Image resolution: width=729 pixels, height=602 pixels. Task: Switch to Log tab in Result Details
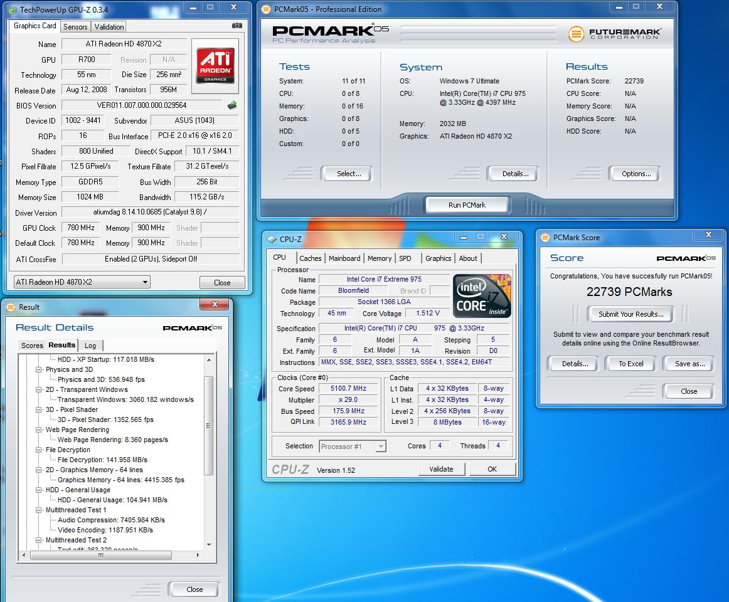[90, 346]
